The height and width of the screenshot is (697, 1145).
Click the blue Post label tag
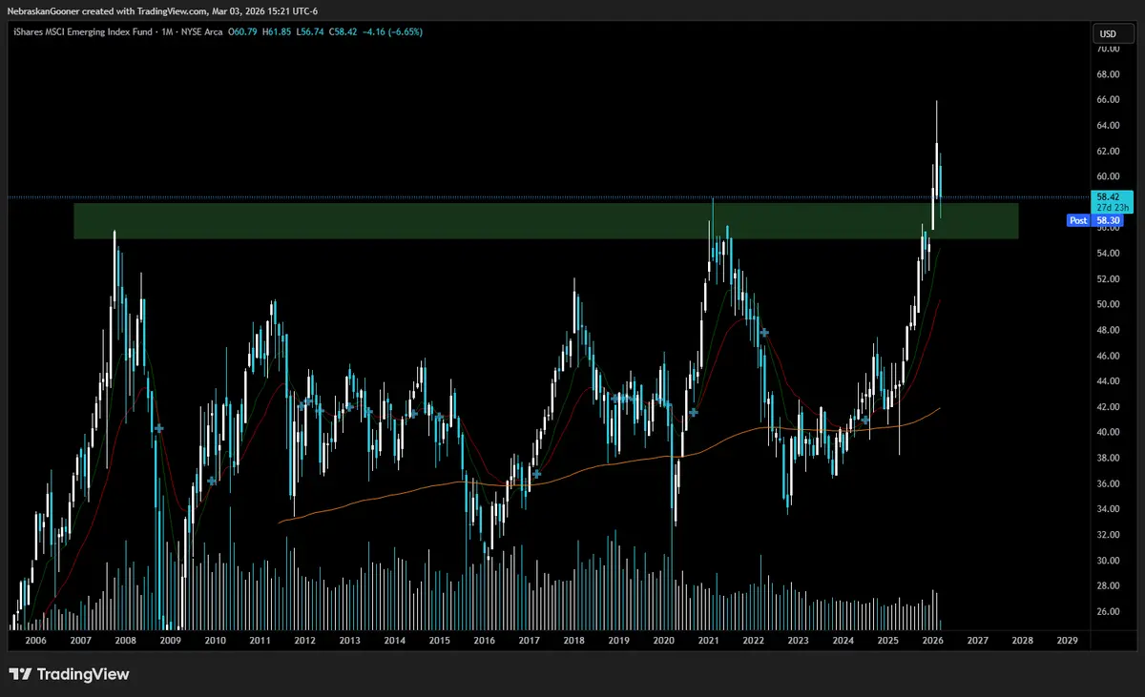[x=1078, y=220]
